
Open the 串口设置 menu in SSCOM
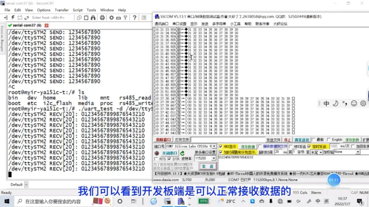(179, 24)
